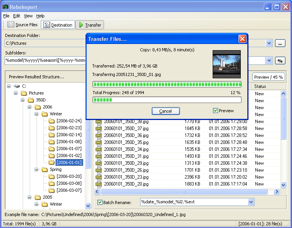The image size is (292, 228).
Task: Collapse the Spring folder node
Action: [37, 169]
